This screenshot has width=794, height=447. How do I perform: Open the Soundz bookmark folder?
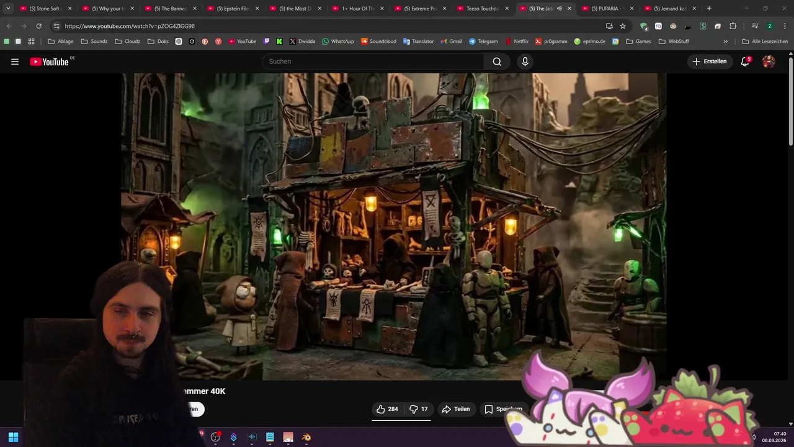(94, 42)
